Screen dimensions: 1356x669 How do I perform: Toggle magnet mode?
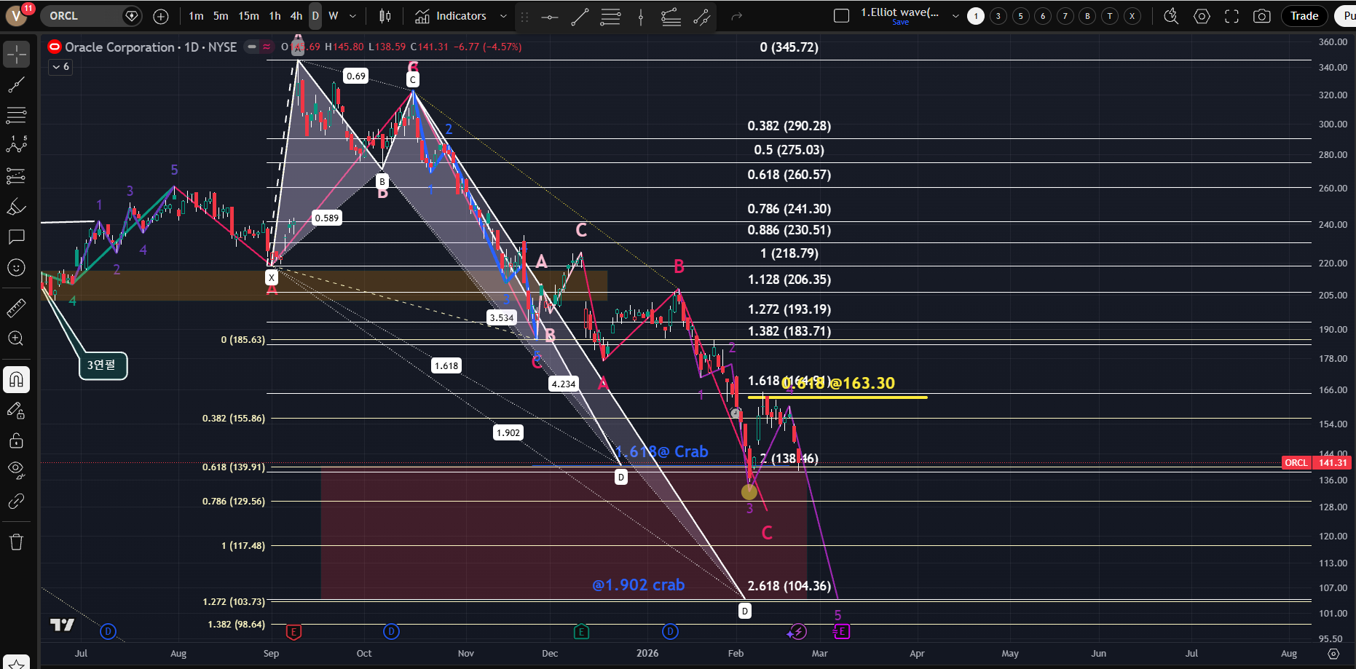point(16,379)
